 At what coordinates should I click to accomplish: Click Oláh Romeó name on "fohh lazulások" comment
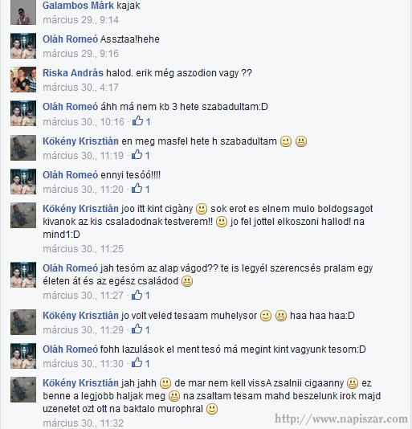pos(71,349)
